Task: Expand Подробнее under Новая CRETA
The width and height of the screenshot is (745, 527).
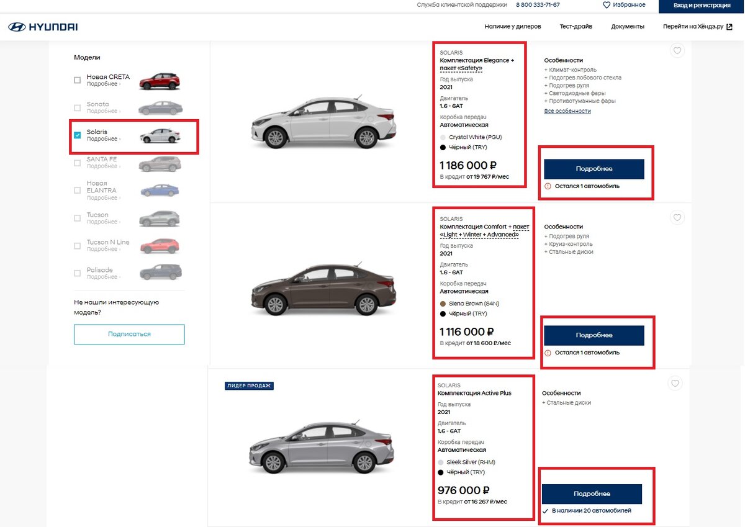Action: click(103, 84)
